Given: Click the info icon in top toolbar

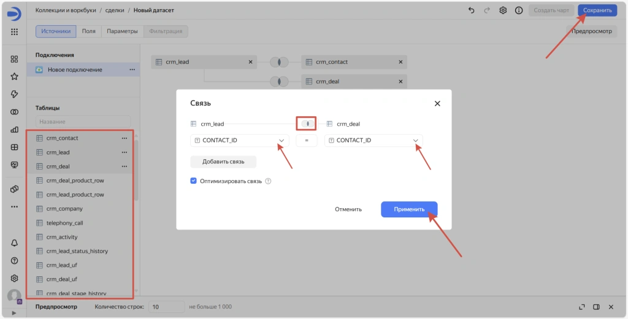Looking at the screenshot, I should [x=519, y=10].
